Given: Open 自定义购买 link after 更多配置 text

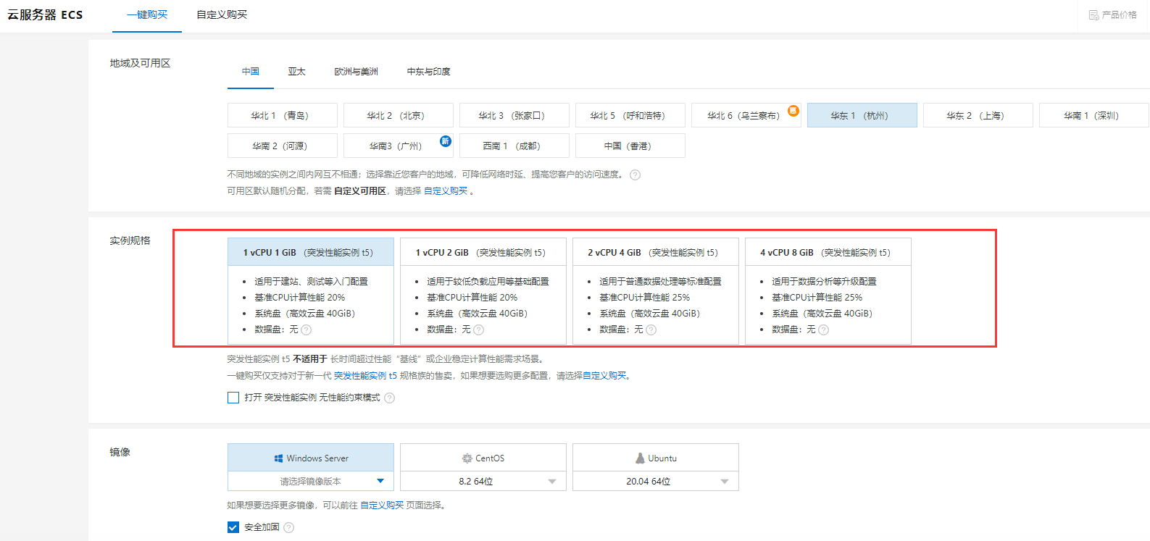Looking at the screenshot, I should coord(604,376).
